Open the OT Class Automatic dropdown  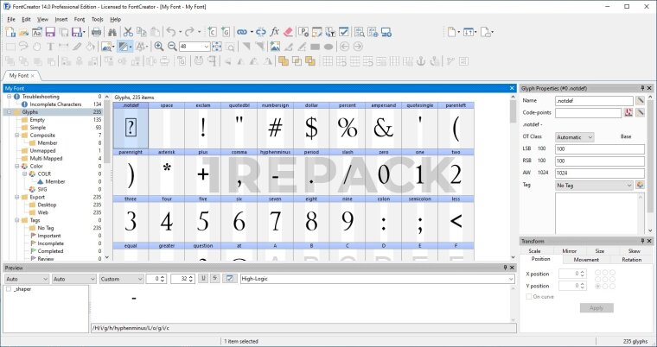pos(575,136)
